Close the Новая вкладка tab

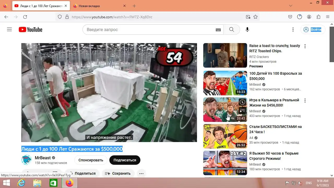[124, 6]
